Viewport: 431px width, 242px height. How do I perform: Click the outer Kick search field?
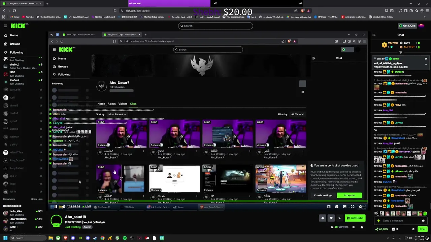coord(215,26)
